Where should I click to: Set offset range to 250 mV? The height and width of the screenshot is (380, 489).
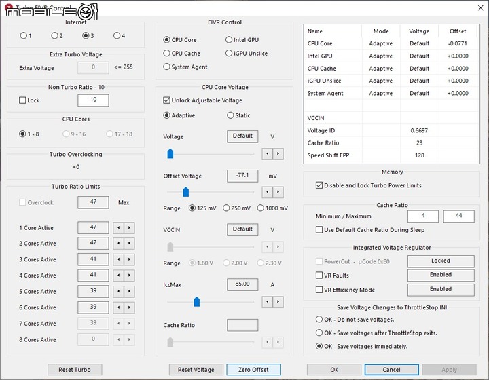coord(226,208)
